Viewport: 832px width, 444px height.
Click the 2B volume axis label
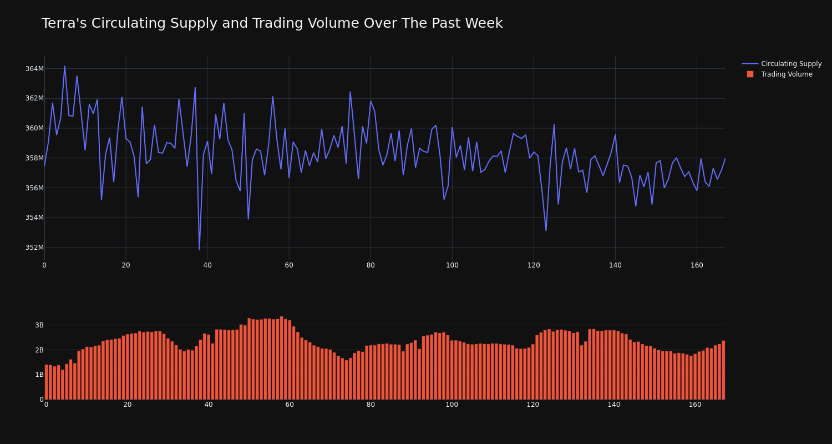tap(39, 350)
